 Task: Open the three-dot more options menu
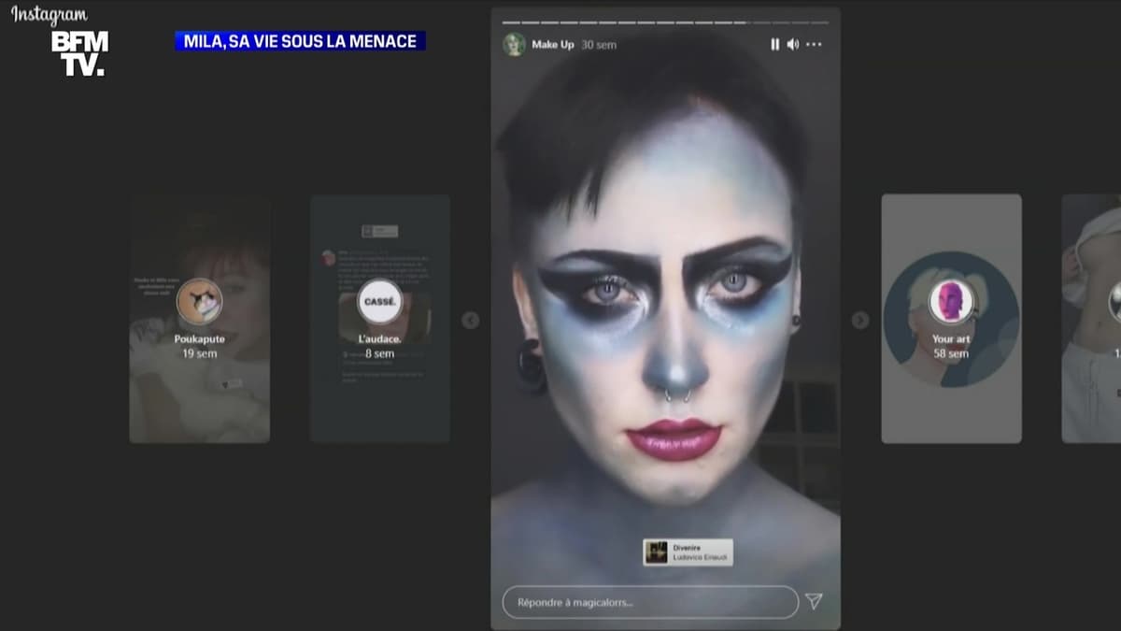coord(814,44)
